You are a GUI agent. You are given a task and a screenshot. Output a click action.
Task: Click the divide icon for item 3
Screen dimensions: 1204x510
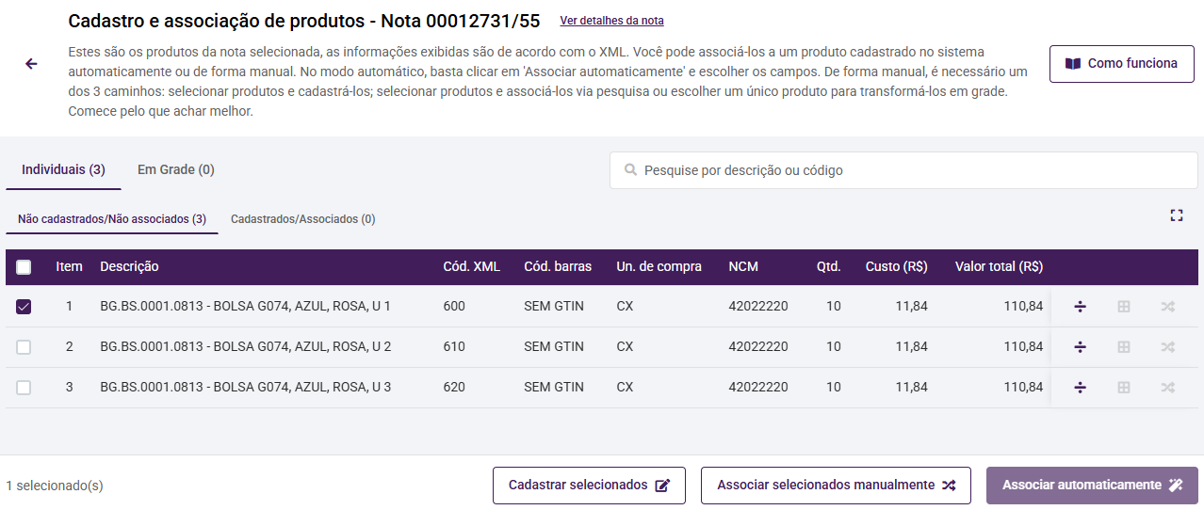[x=1080, y=388]
